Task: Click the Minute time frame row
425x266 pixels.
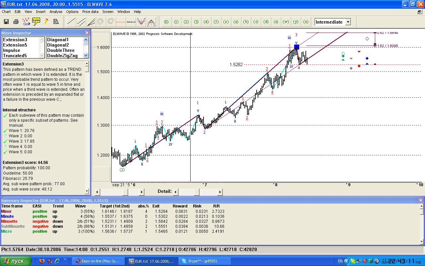Action: click(113, 216)
